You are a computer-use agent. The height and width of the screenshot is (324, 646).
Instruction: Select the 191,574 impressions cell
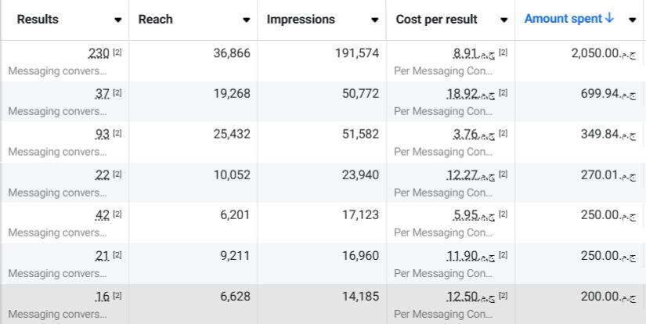(x=350, y=53)
